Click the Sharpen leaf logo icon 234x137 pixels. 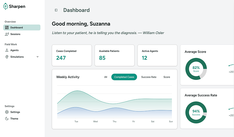pyautogui.click(x=6, y=6)
